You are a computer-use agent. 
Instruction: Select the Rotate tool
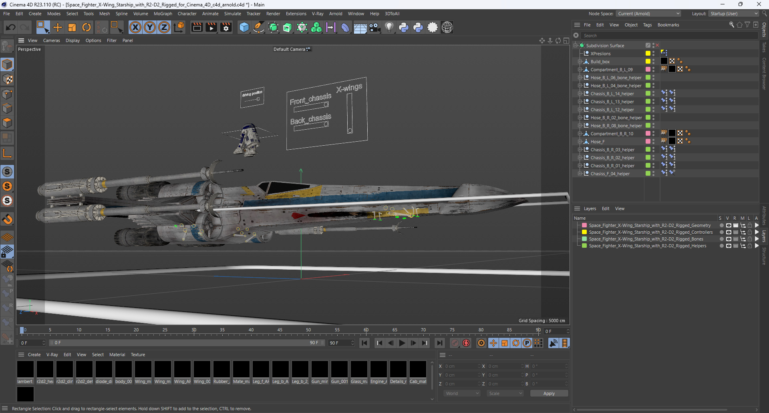tap(87, 27)
